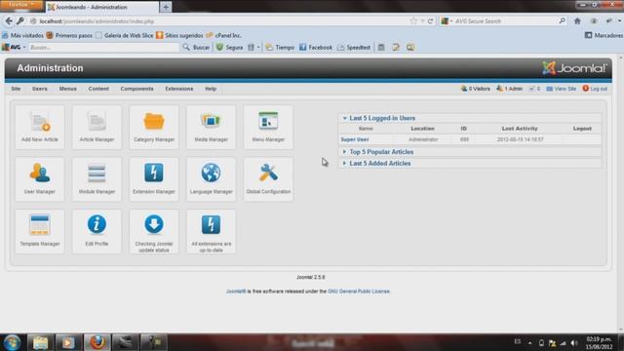Viewport: 624px width, 351px height.
Task: Click the 1 Admin status entry
Action: point(509,89)
